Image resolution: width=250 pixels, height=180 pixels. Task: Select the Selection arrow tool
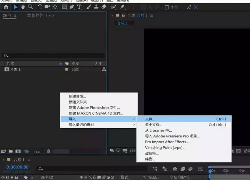(x=15, y=7)
